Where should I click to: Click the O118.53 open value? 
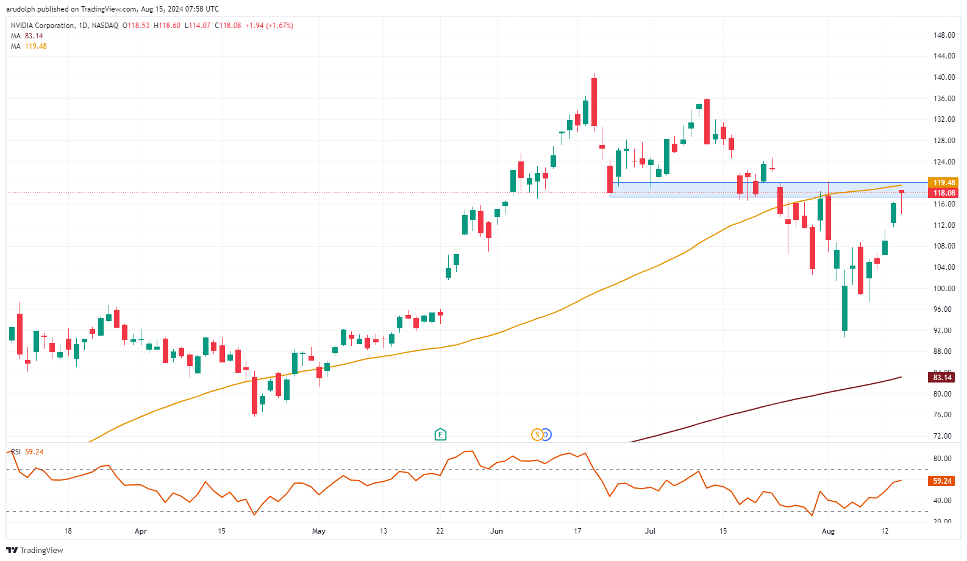point(136,26)
